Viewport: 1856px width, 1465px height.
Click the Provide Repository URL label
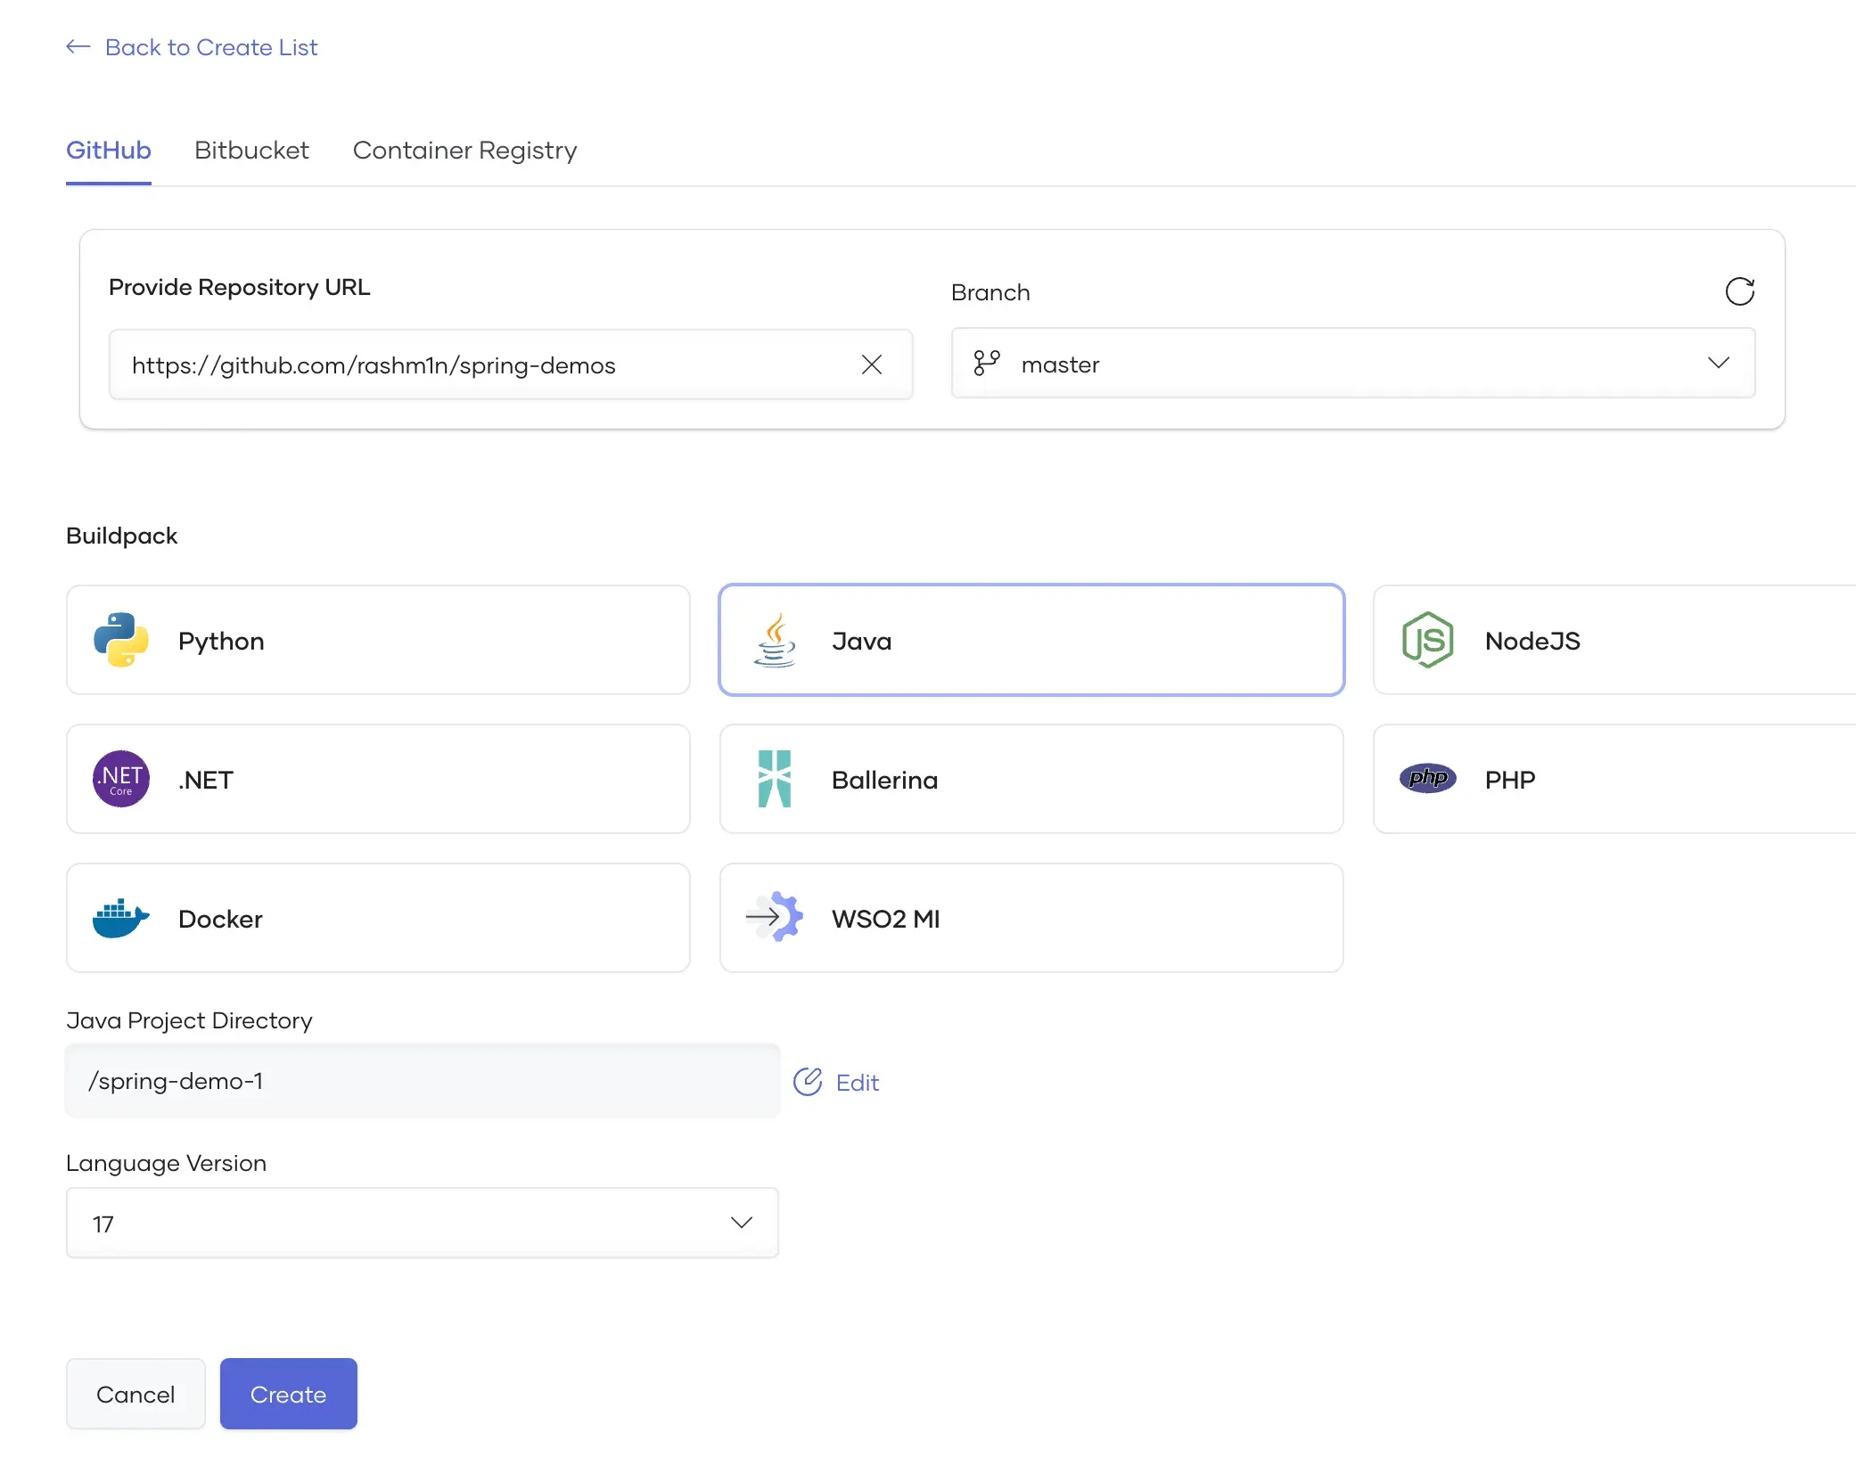pos(239,287)
